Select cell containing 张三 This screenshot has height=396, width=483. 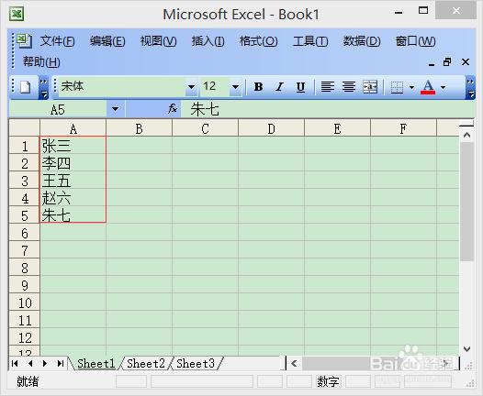pos(73,146)
